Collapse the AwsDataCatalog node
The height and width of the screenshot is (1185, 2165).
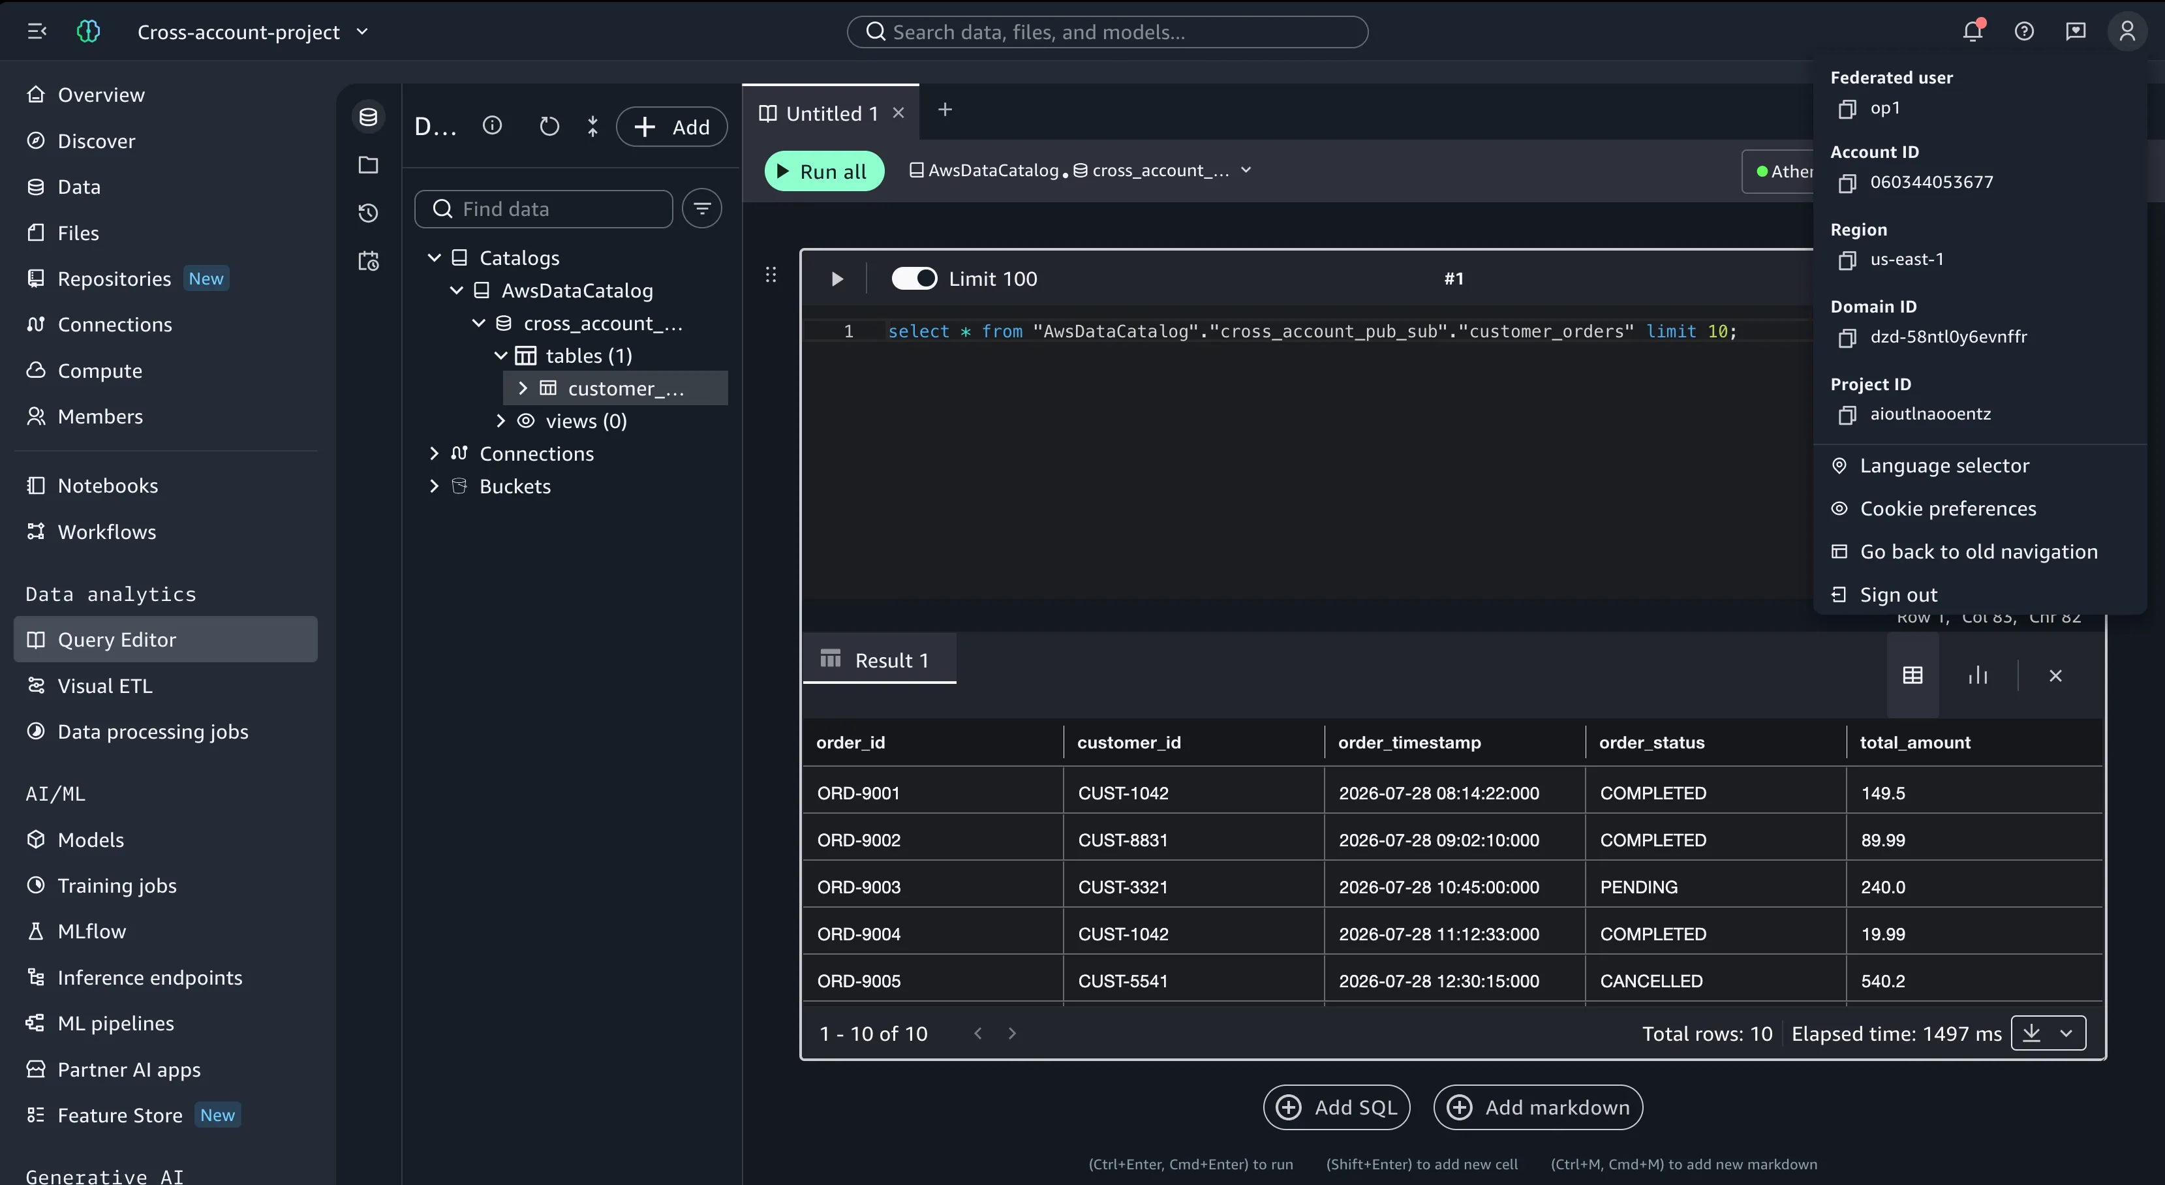[456, 291]
